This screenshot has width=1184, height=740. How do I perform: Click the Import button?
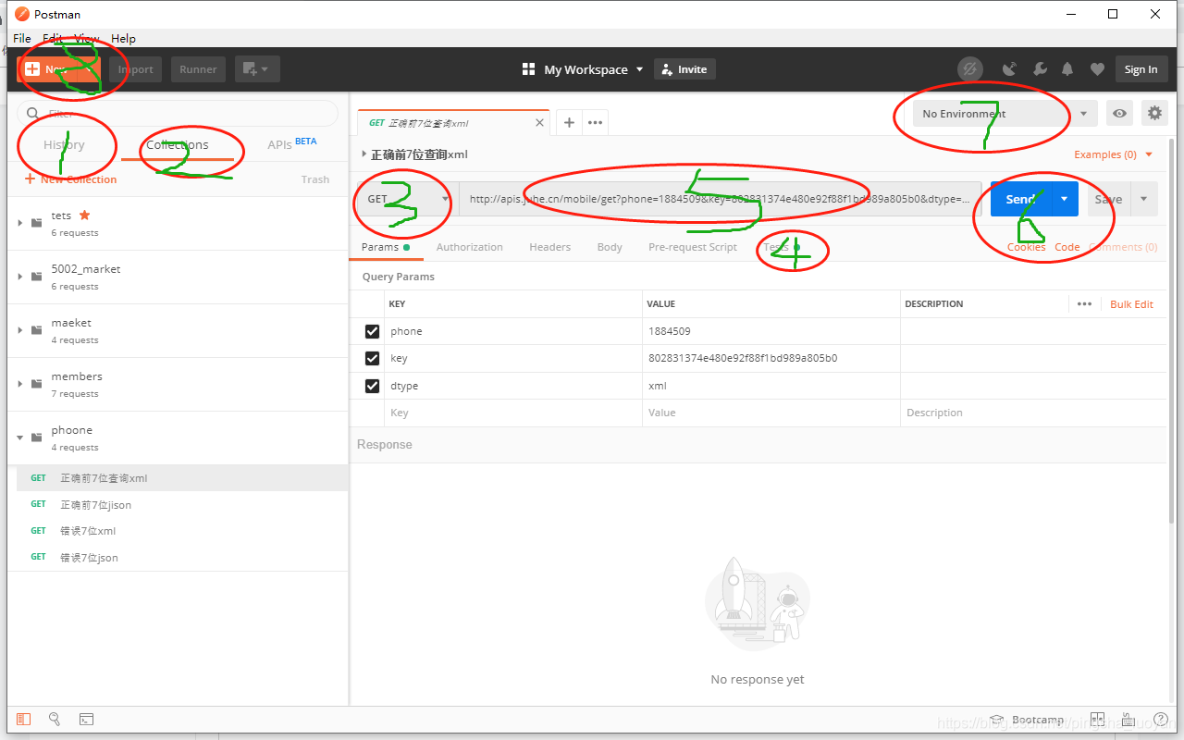[135, 69]
